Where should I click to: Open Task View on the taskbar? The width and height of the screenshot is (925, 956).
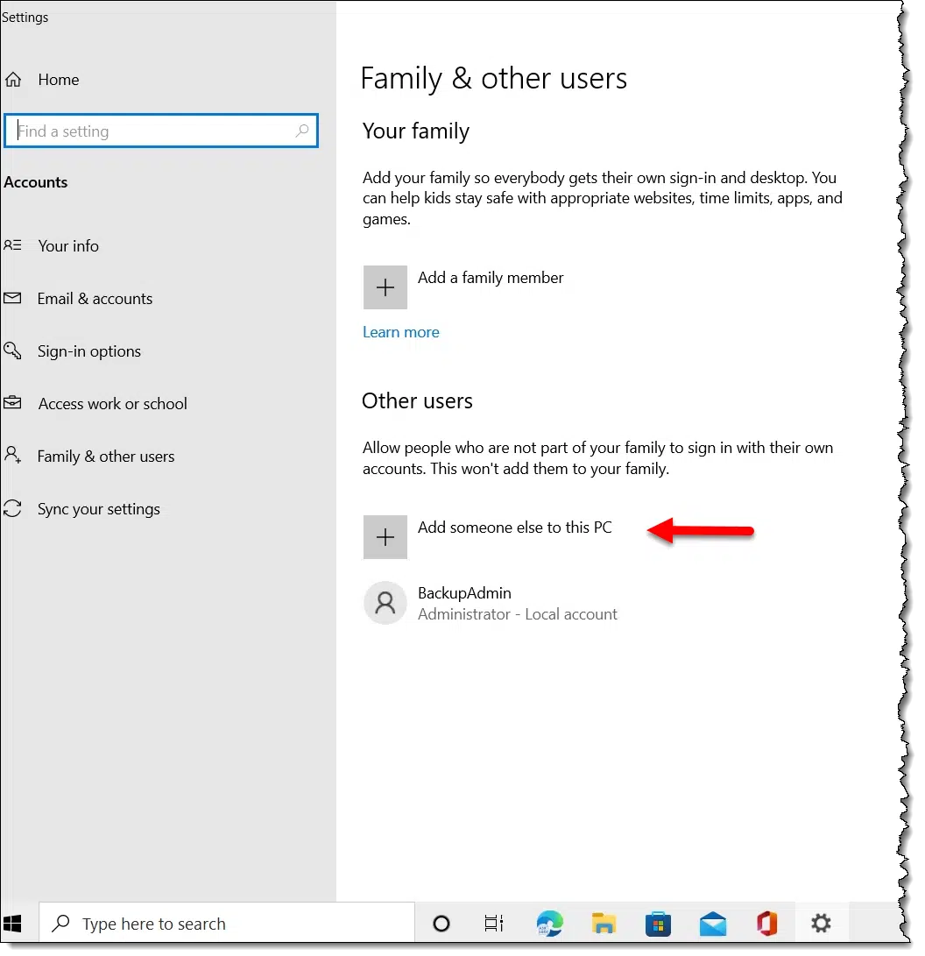(x=493, y=924)
